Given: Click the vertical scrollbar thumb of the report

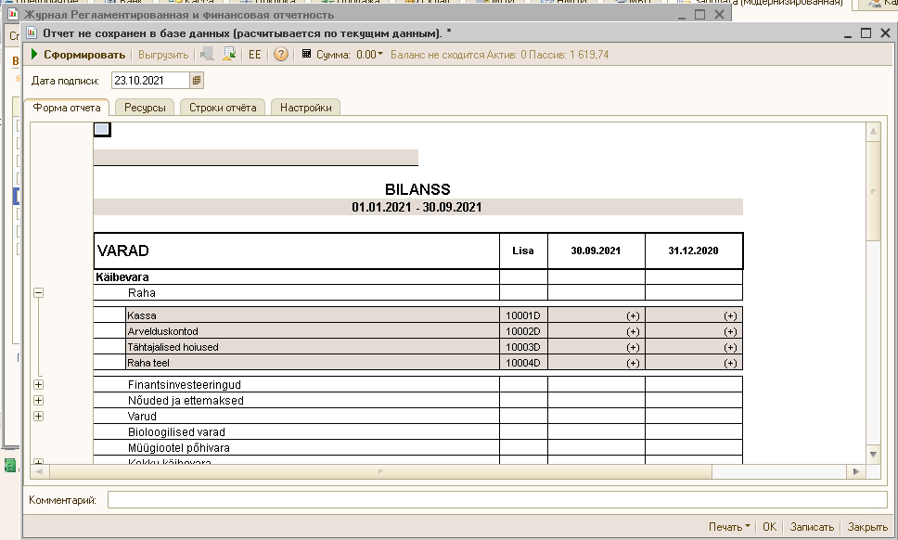Looking at the screenshot, I should click(x=873, y=190).
